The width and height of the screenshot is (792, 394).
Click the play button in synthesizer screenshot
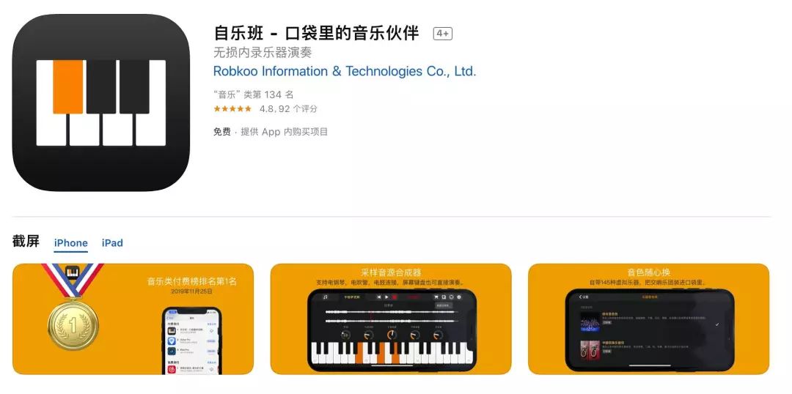point(387,297)
